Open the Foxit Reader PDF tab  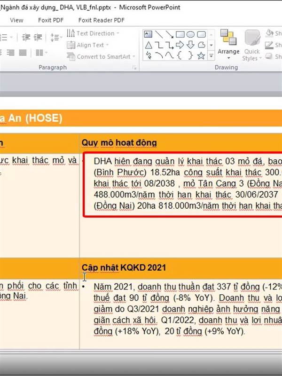pos(102,20)
